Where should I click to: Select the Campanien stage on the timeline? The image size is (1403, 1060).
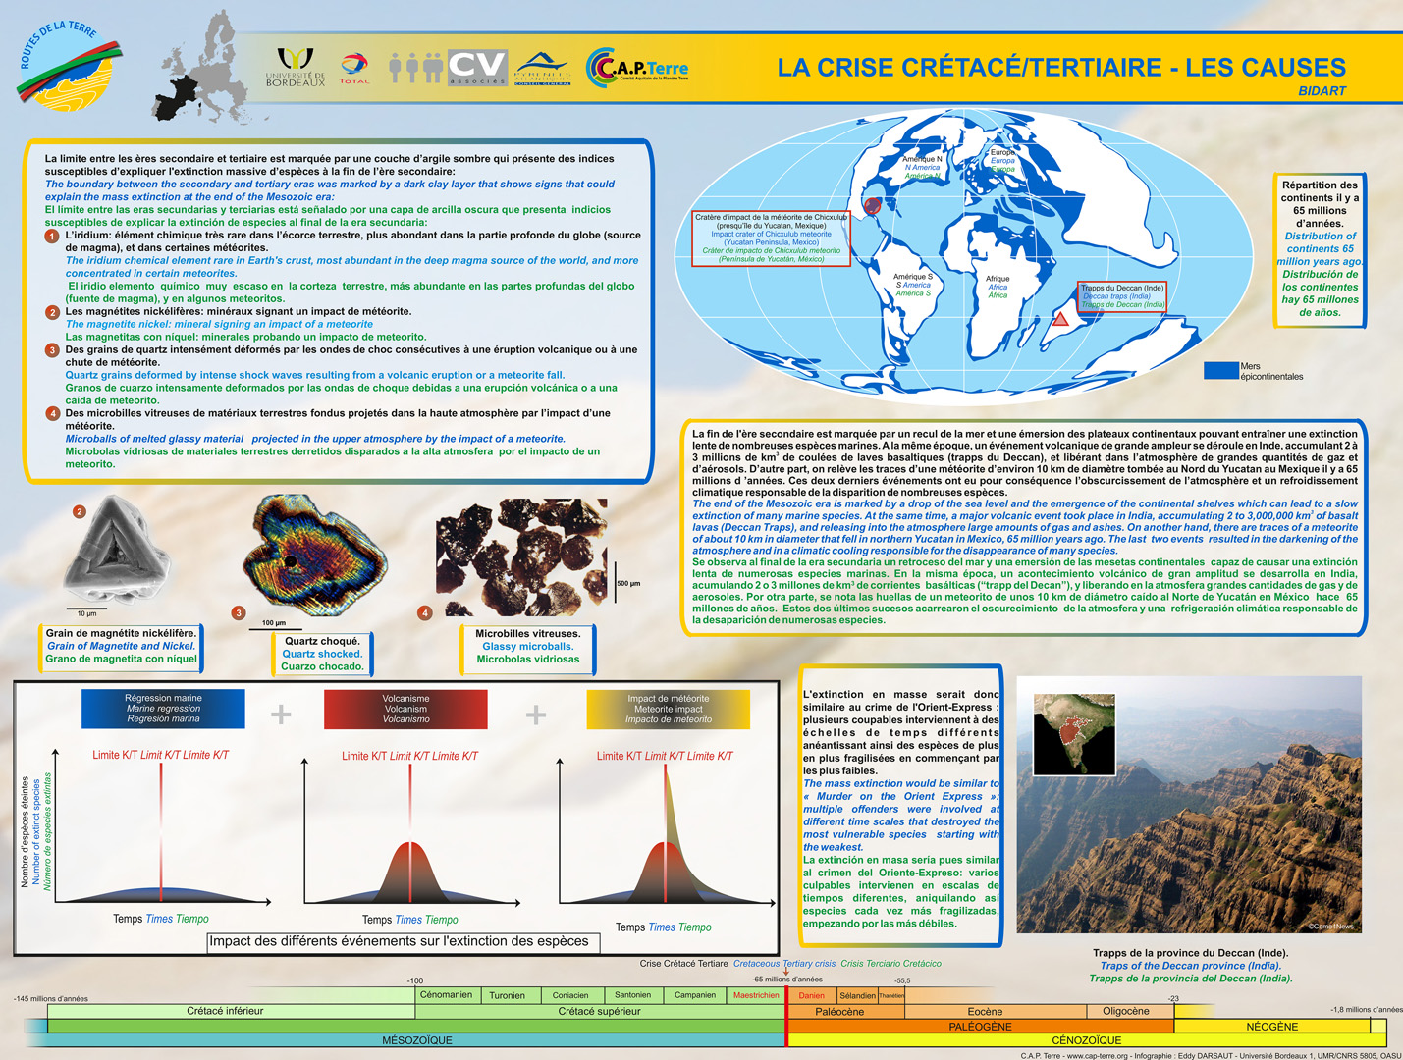click(x=695, y=995)
